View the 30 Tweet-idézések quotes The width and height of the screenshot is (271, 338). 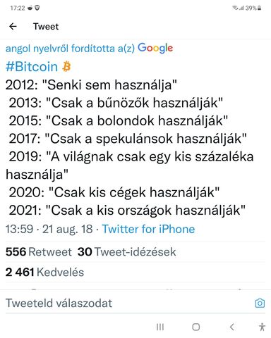point(127,252)
